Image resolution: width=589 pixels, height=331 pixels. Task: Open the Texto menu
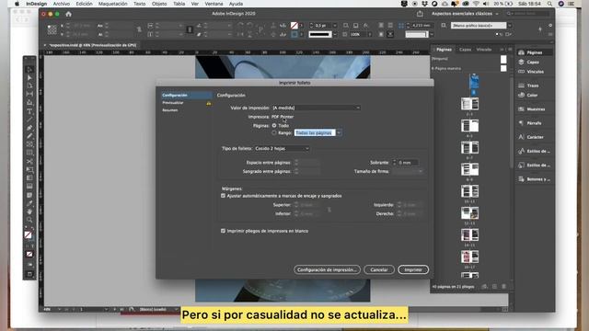coord(139,4)
